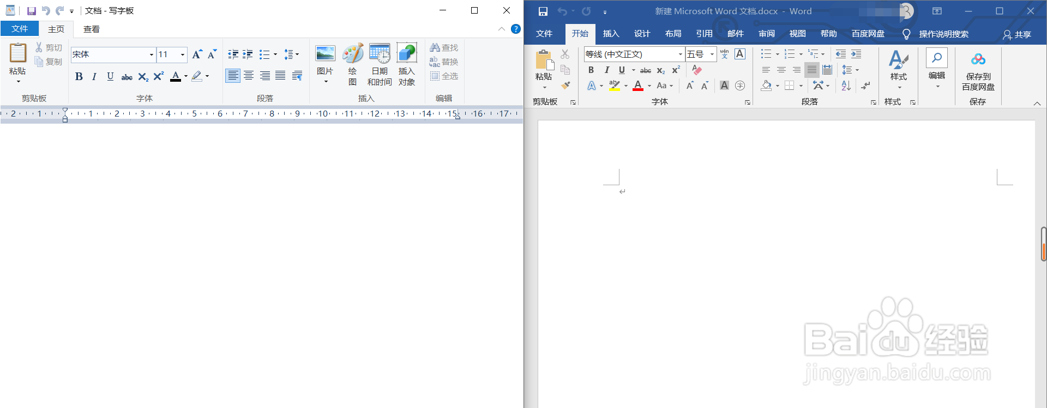
Task: Click WordPad Copy (复制) button
Action: [49, 62]
